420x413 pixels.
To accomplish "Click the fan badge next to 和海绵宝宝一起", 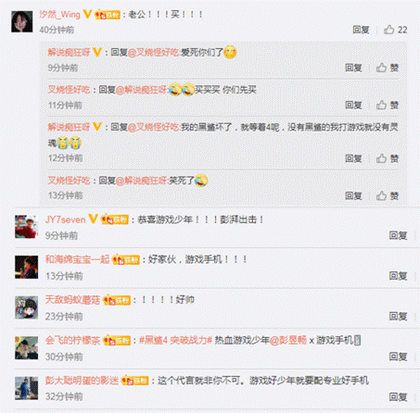I will tap(126, 259).
